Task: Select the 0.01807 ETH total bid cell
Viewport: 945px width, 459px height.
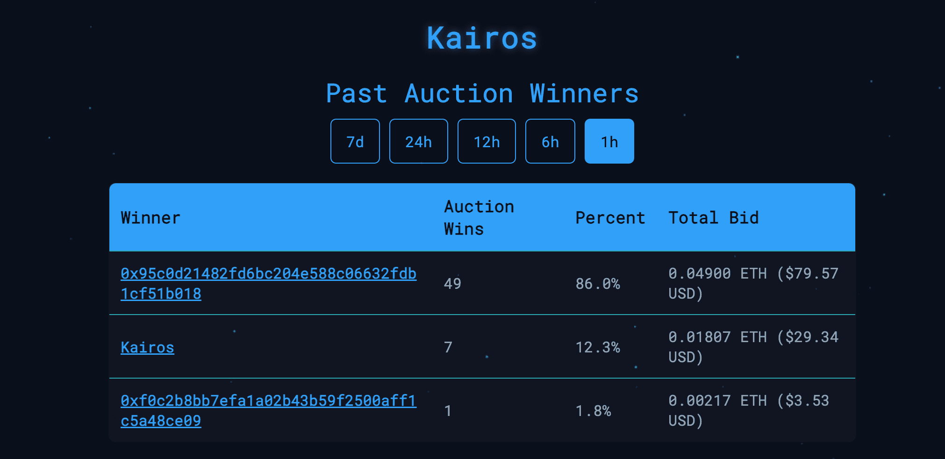Action: (x=753, y=347)
